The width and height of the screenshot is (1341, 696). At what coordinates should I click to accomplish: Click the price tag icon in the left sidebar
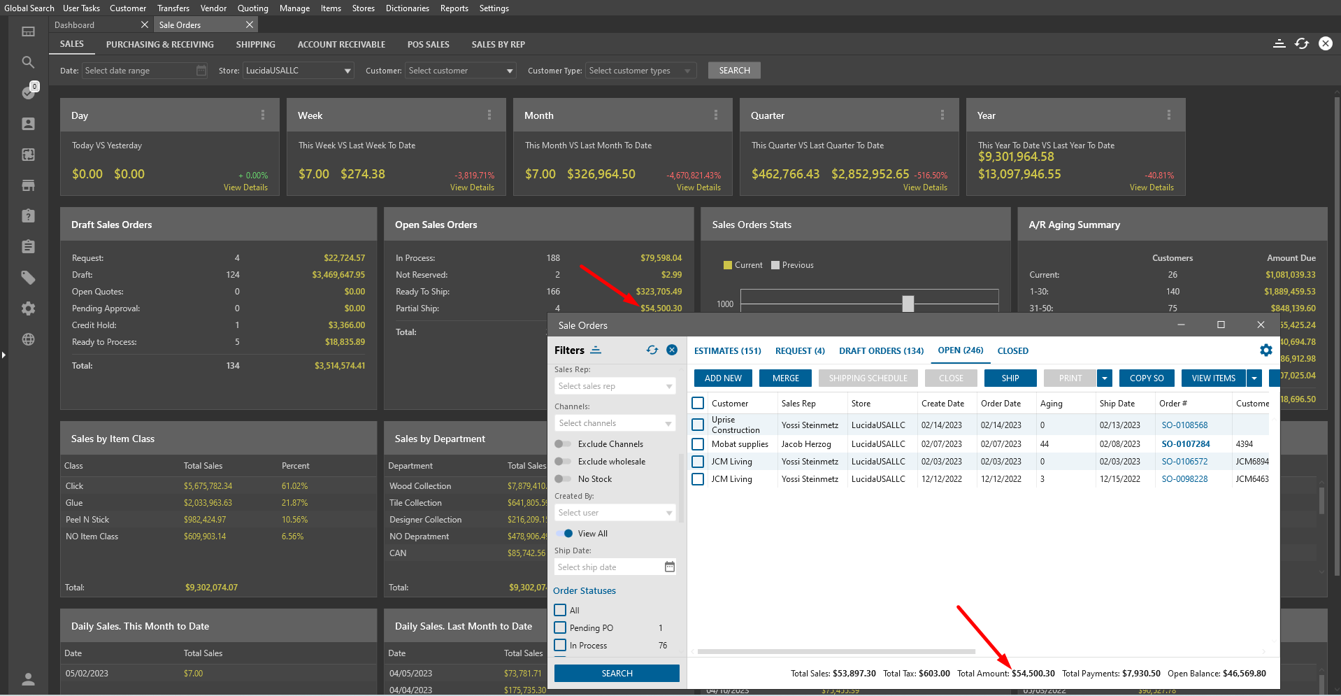(28, 278)
